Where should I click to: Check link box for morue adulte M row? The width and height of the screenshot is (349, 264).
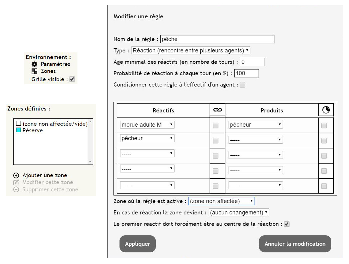pyautogui.click(x=216, y=125)
